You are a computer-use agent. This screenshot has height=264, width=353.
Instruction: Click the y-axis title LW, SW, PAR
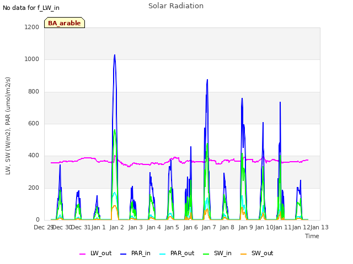click(8, 126)
